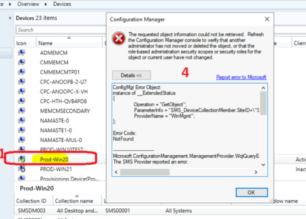The width and height of the screenshot is (306, 219).
Task: Select the CPC-ANOOPB-2-U7 device row
Action: (x=60, y=82)
